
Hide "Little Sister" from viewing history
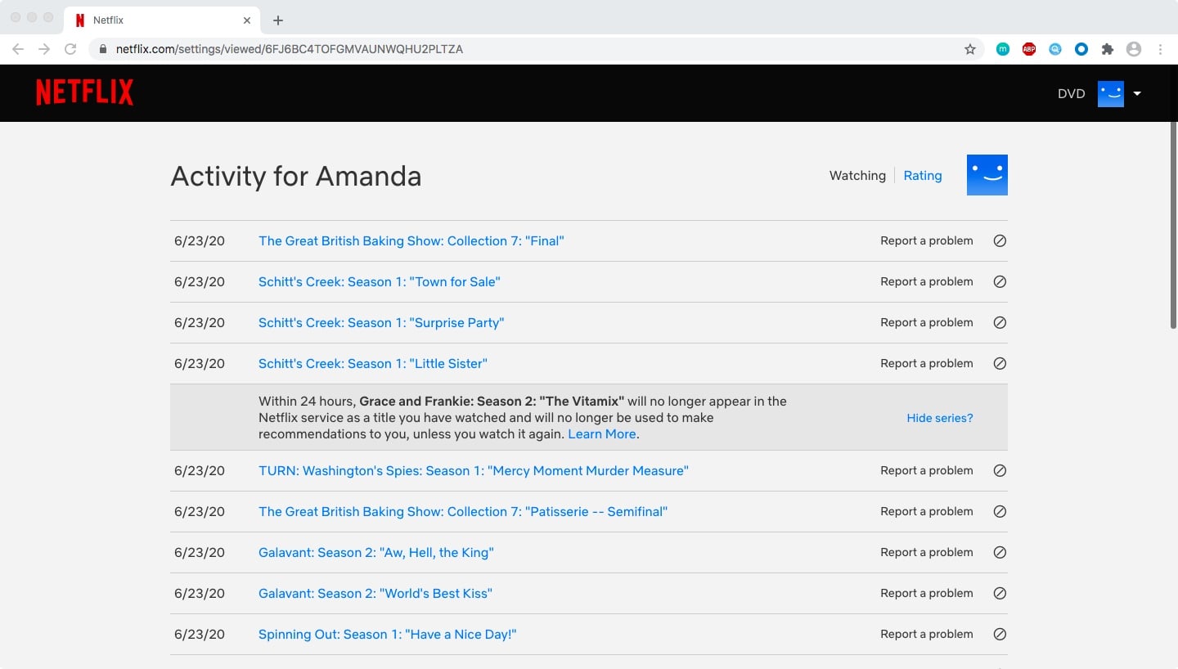point(1000,364)
